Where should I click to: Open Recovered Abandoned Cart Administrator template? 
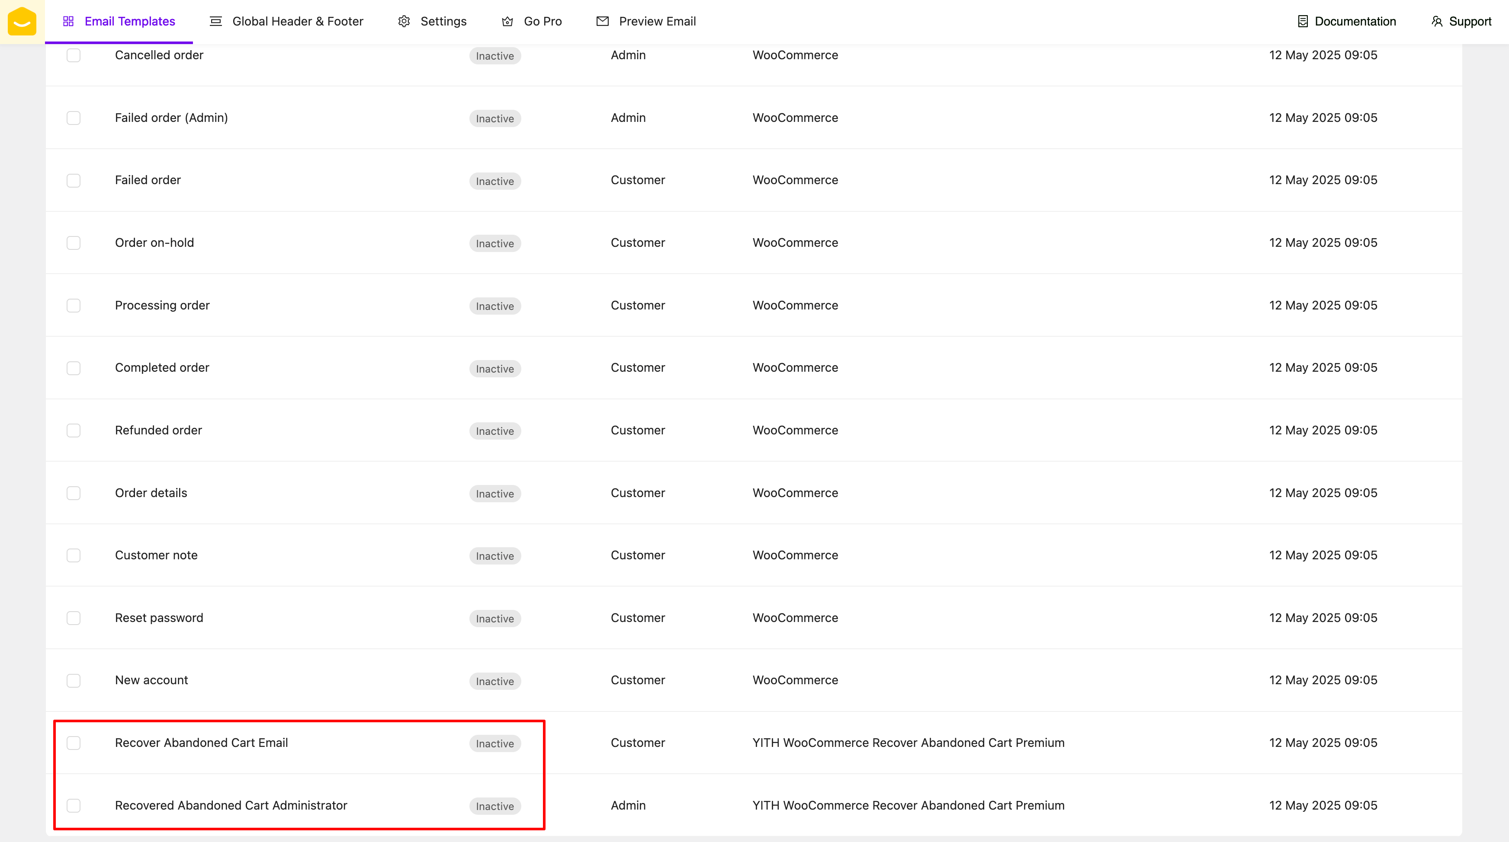231,805
